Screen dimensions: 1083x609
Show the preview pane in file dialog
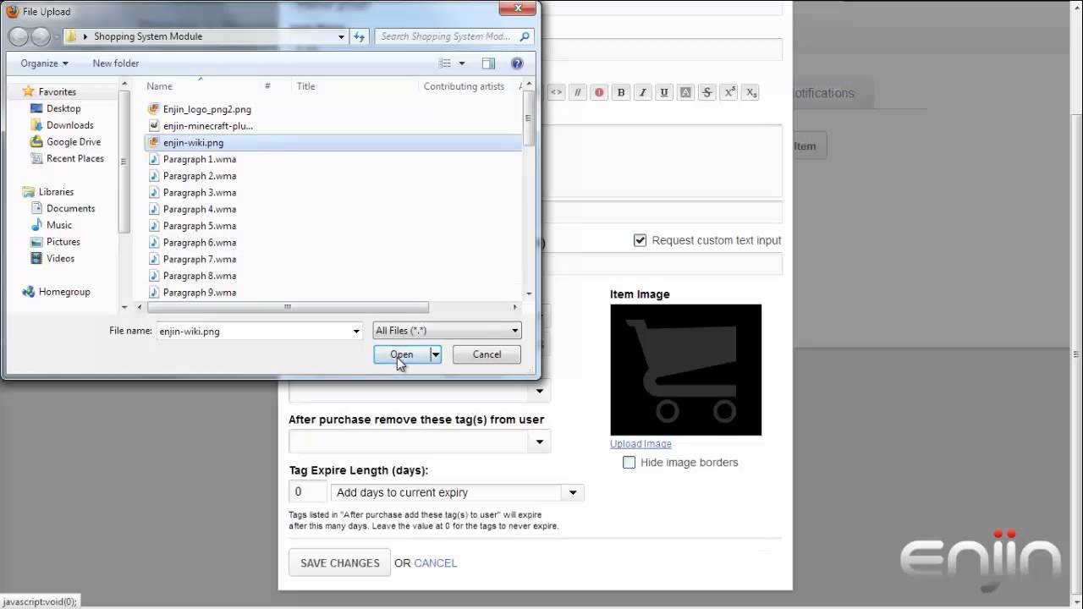[x=488, y=63]
